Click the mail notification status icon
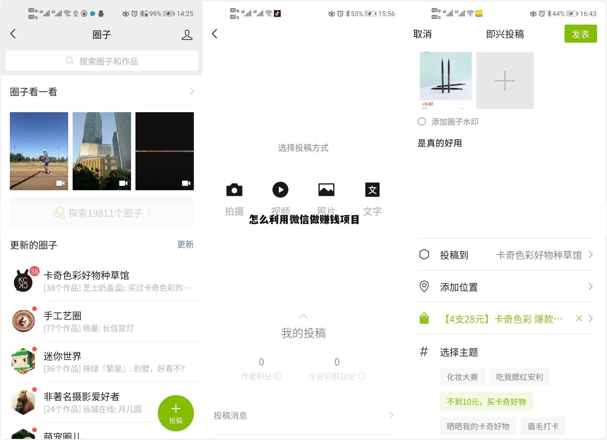Image resolution: width=607 pixels, height=440 pixels. tap(479, 13)
